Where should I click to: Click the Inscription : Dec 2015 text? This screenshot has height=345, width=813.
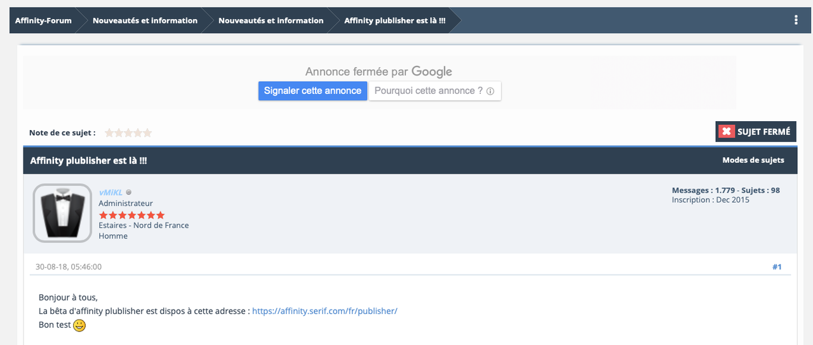click(x=711, y=200)
